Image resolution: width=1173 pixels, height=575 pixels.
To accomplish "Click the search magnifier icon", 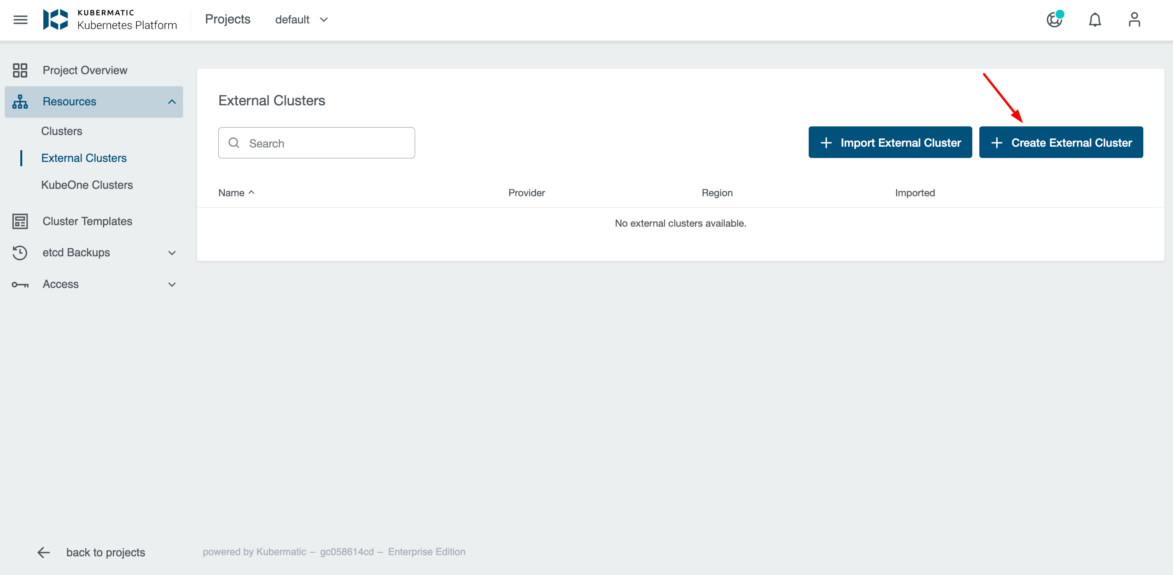I will point(234,143).
